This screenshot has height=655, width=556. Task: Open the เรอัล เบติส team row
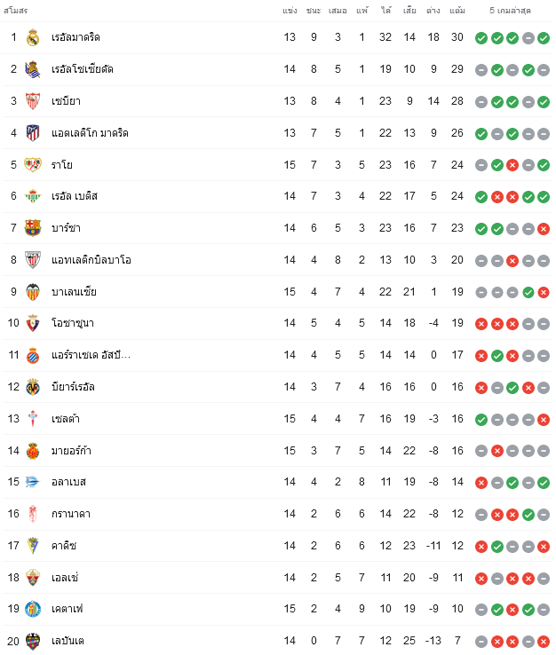click(278, 196)
